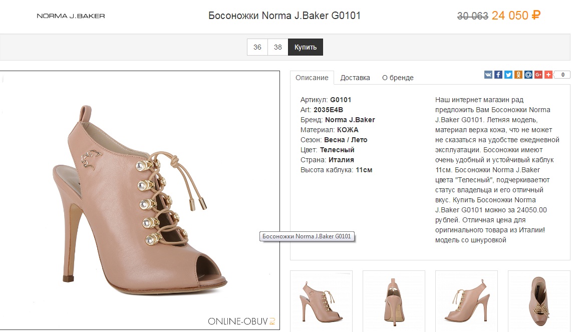Switch to the Описание tab
Viewport: 571px width, 332px height.
312,78
